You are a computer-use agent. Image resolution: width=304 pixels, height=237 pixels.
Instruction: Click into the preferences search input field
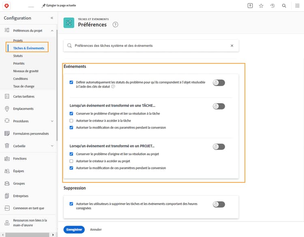(x=151, y=46)
